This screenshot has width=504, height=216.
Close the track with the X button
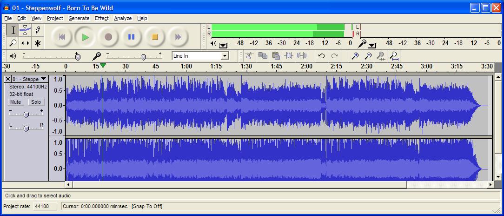[x=8, y=79]
